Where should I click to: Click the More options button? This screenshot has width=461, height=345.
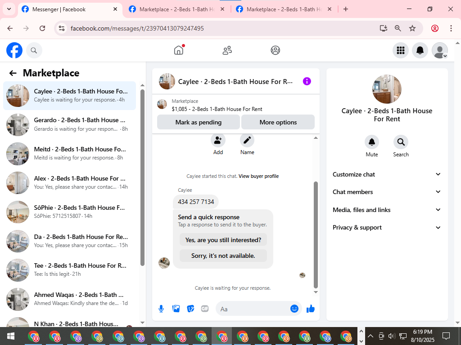tap(278, 122)
